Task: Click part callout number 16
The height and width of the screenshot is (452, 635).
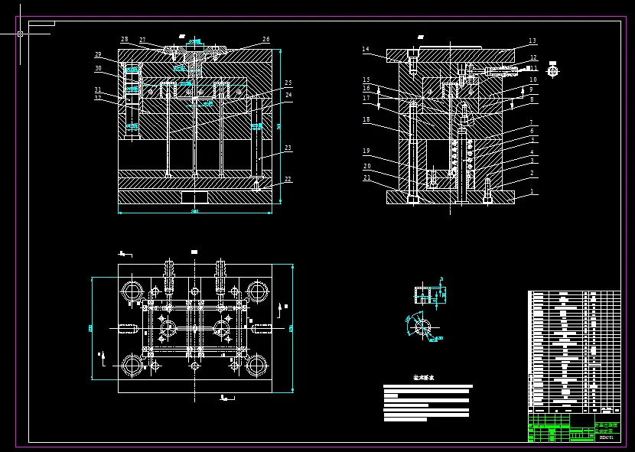Action: 366,88
